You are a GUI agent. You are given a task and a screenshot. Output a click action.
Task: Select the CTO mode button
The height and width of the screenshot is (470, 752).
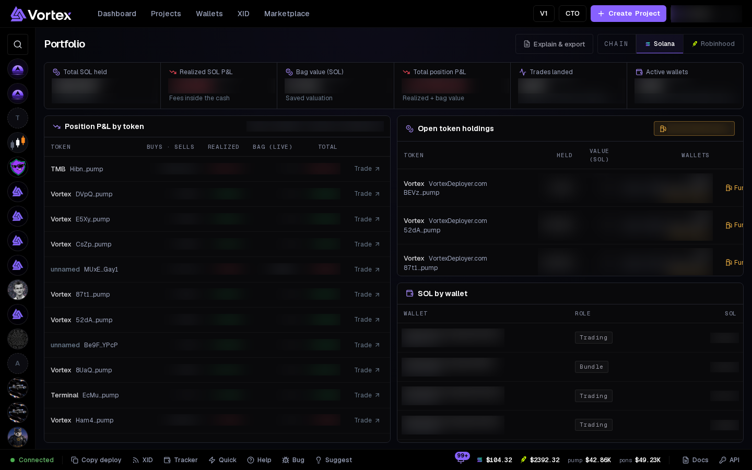click(x=572, y=14)
